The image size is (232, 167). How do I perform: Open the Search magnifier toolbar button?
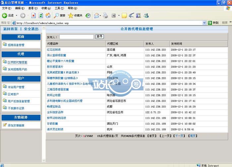point(59,15)
